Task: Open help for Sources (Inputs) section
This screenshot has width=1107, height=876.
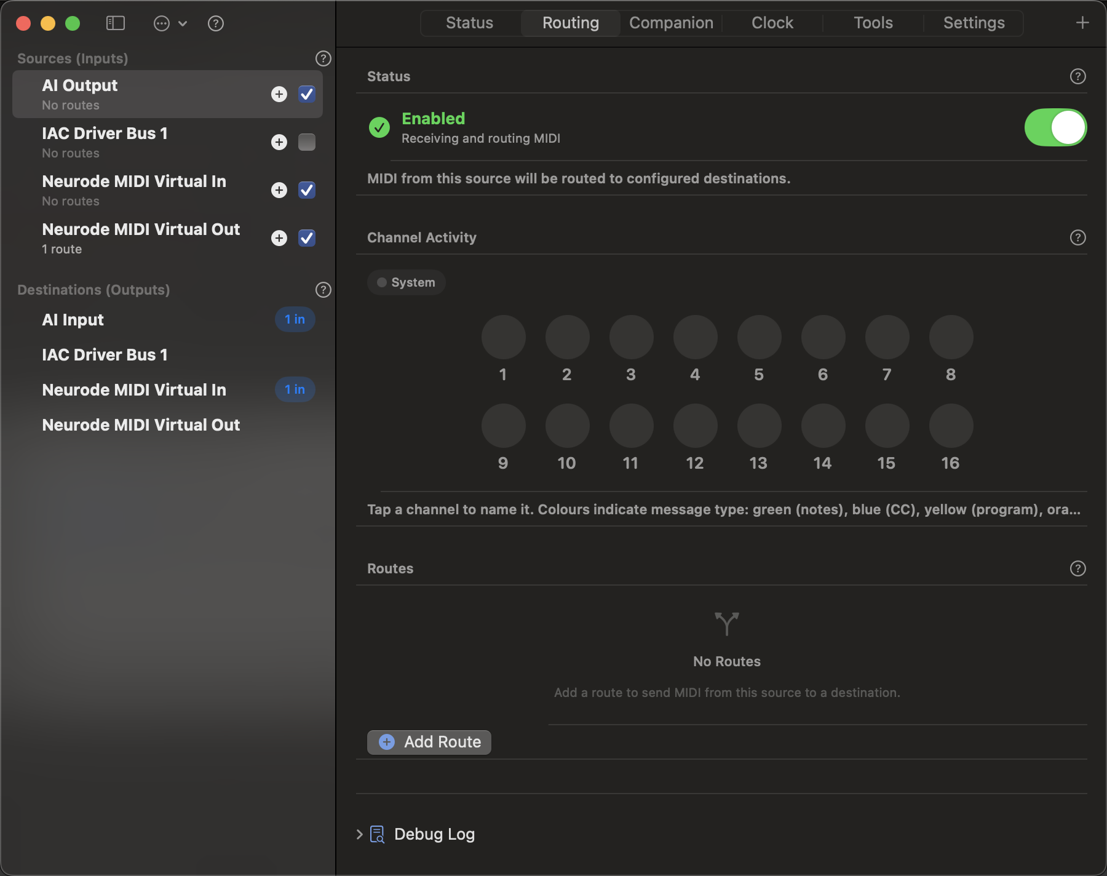Action: pyautogui.click(x=323, y=58)
